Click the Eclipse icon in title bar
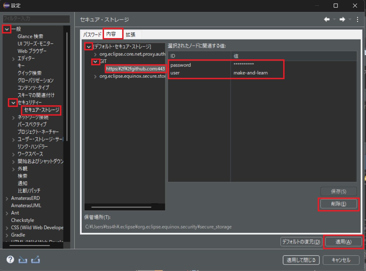366x271 pixels. (x=6, y=5)
